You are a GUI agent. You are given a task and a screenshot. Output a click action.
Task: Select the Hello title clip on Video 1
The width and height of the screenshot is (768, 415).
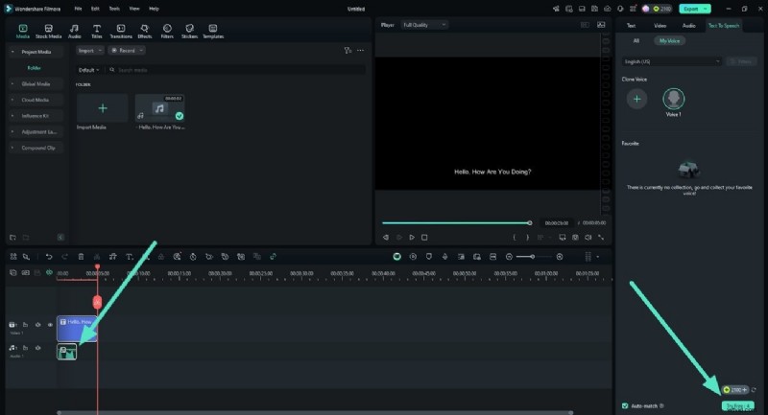tap(77, 329)
